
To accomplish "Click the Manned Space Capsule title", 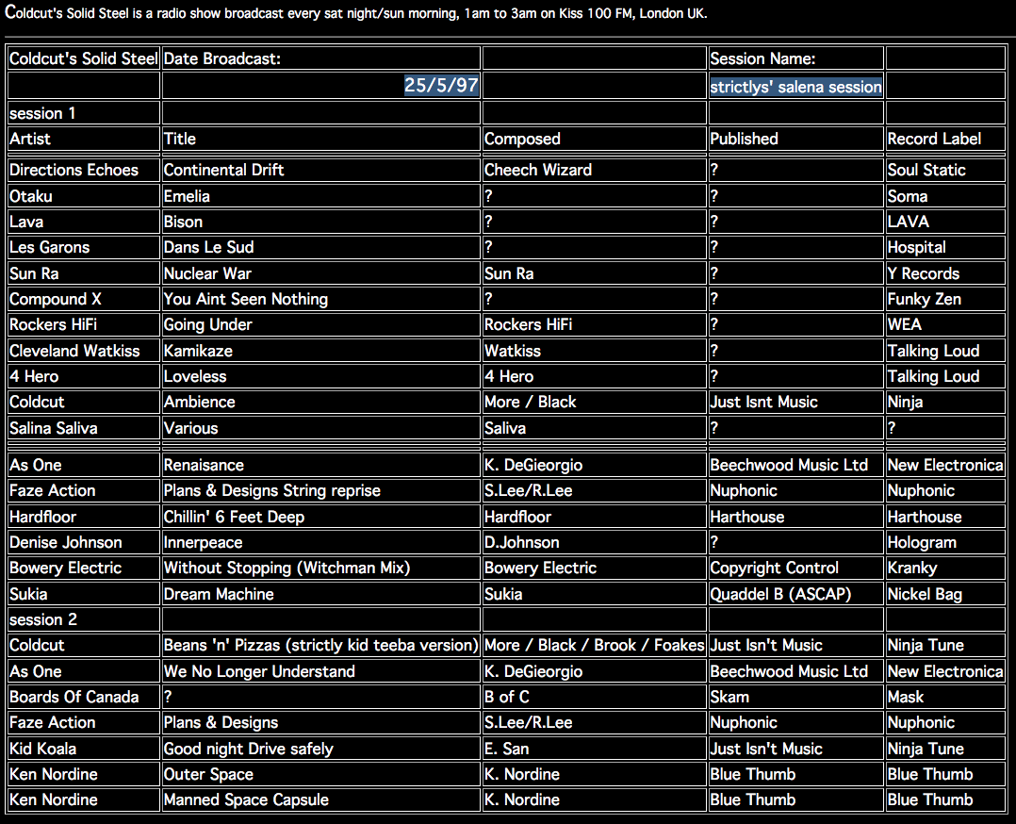I will point(246,799).
